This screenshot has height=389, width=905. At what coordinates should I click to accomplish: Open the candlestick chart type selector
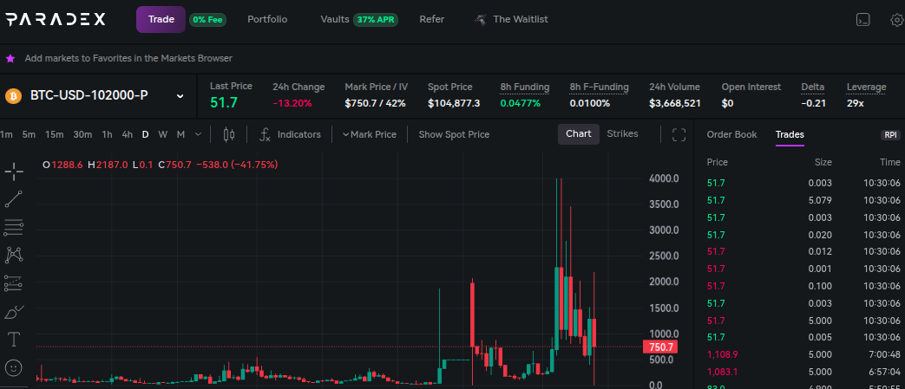point(229,134)
